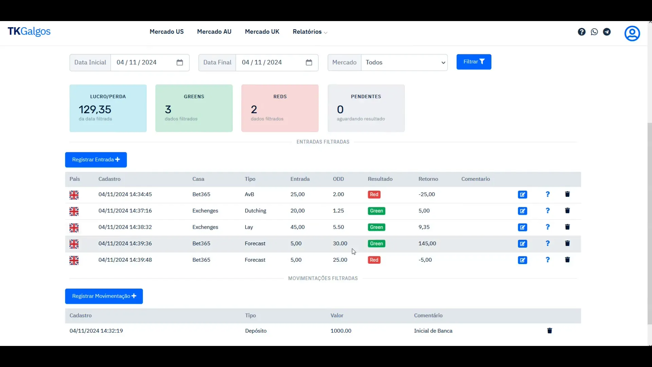Click the Data Final date field
The width and height of the screenshot is (652, 367).
coord(277,63)
